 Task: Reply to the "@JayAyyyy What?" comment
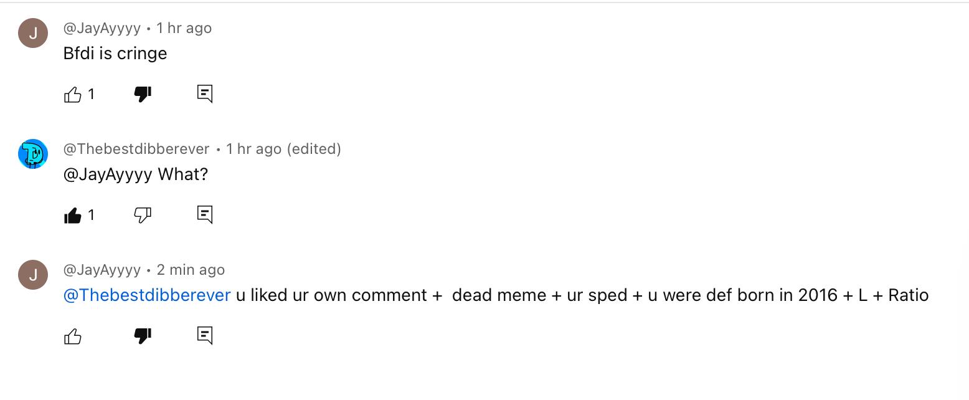pos(205,215)
